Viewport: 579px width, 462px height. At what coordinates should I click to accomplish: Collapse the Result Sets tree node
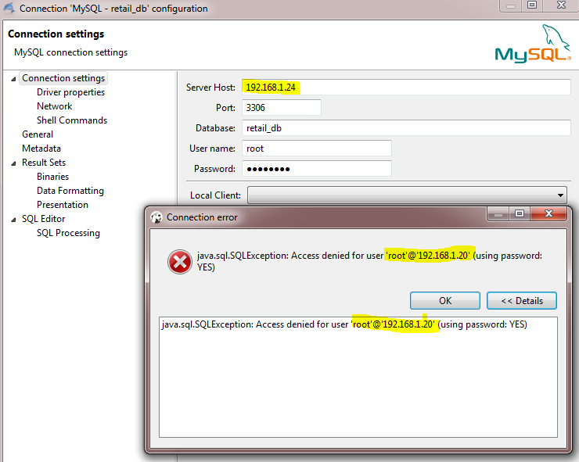pyautogui.click(x=13, y=163)
